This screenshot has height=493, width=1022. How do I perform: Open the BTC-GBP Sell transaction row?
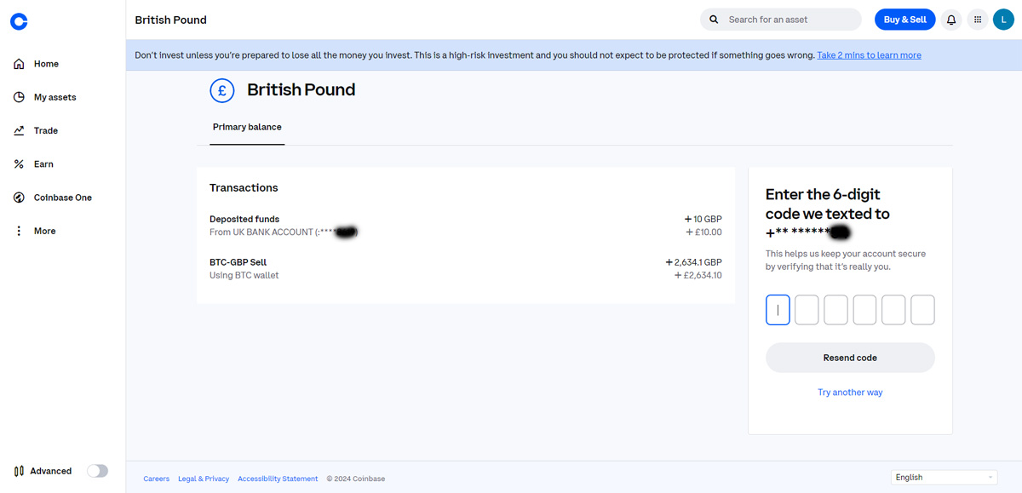point(466,269)
